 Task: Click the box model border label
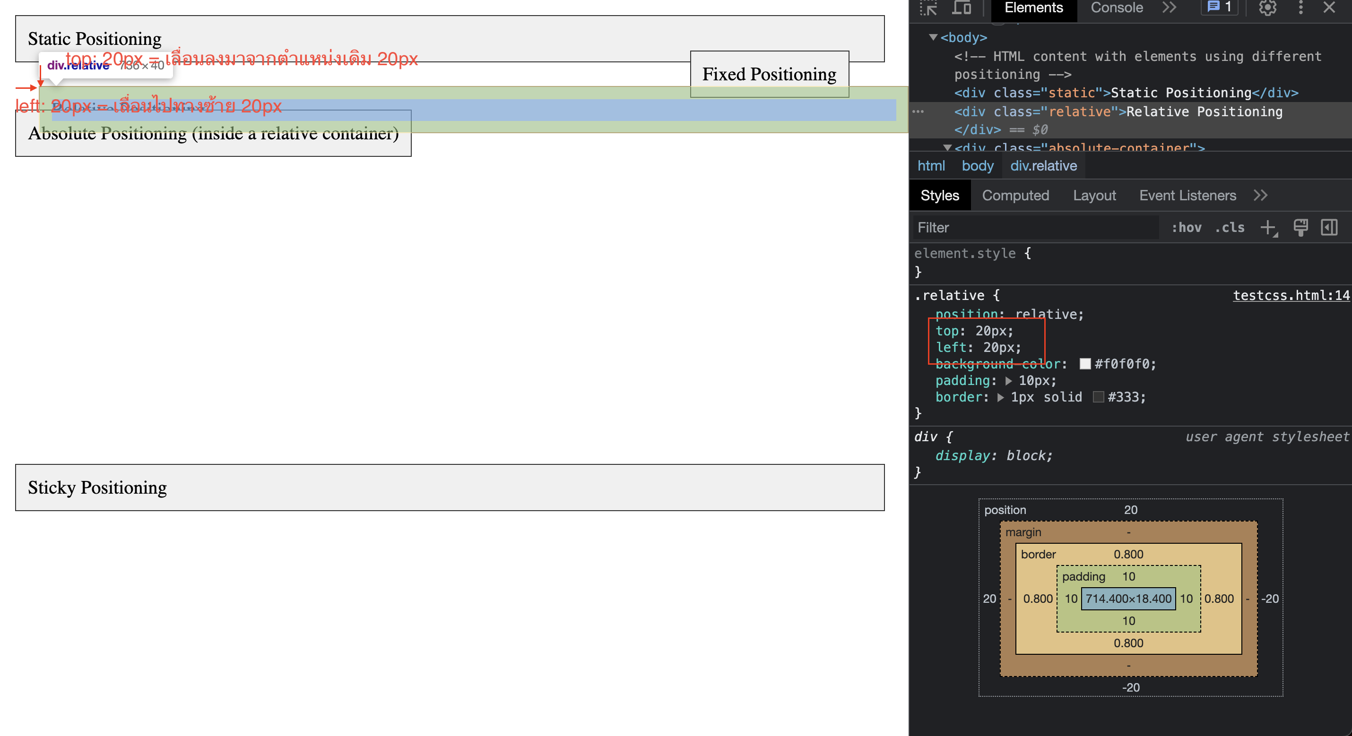[1038, 554]
